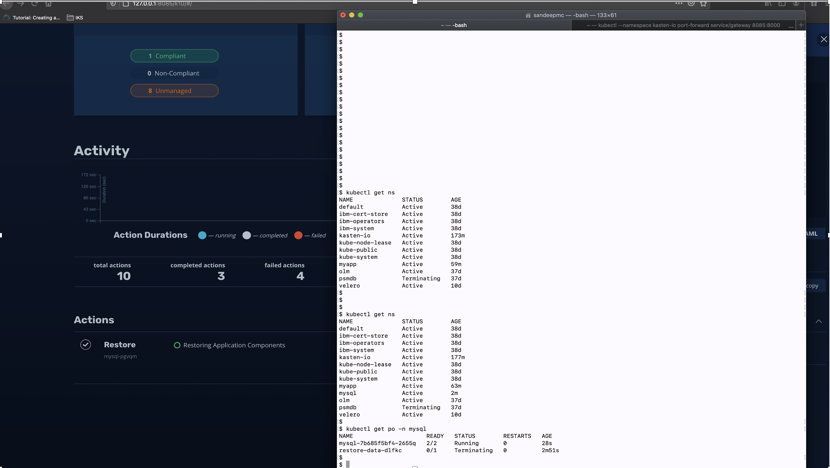Switch to the -bash terminal tab
The height and width of the screenshot is (468, 830).
(454, 25)
